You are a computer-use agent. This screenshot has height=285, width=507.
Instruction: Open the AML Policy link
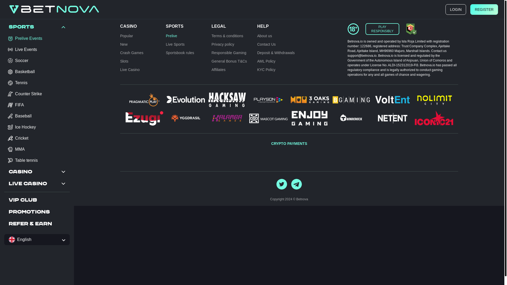coord(266,61)
